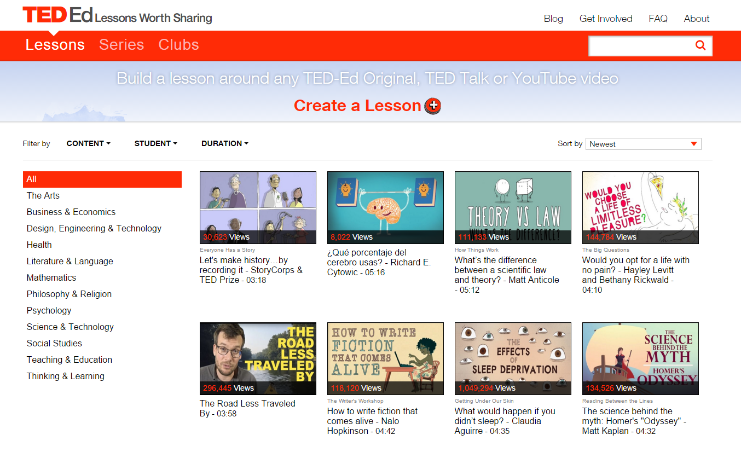Viewport: 741px width, 458px height.
Task: Open the STUDENT filter dropdown
Action: 155,143
